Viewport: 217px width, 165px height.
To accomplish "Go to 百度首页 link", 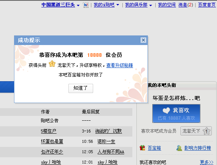I will point(207,5).
